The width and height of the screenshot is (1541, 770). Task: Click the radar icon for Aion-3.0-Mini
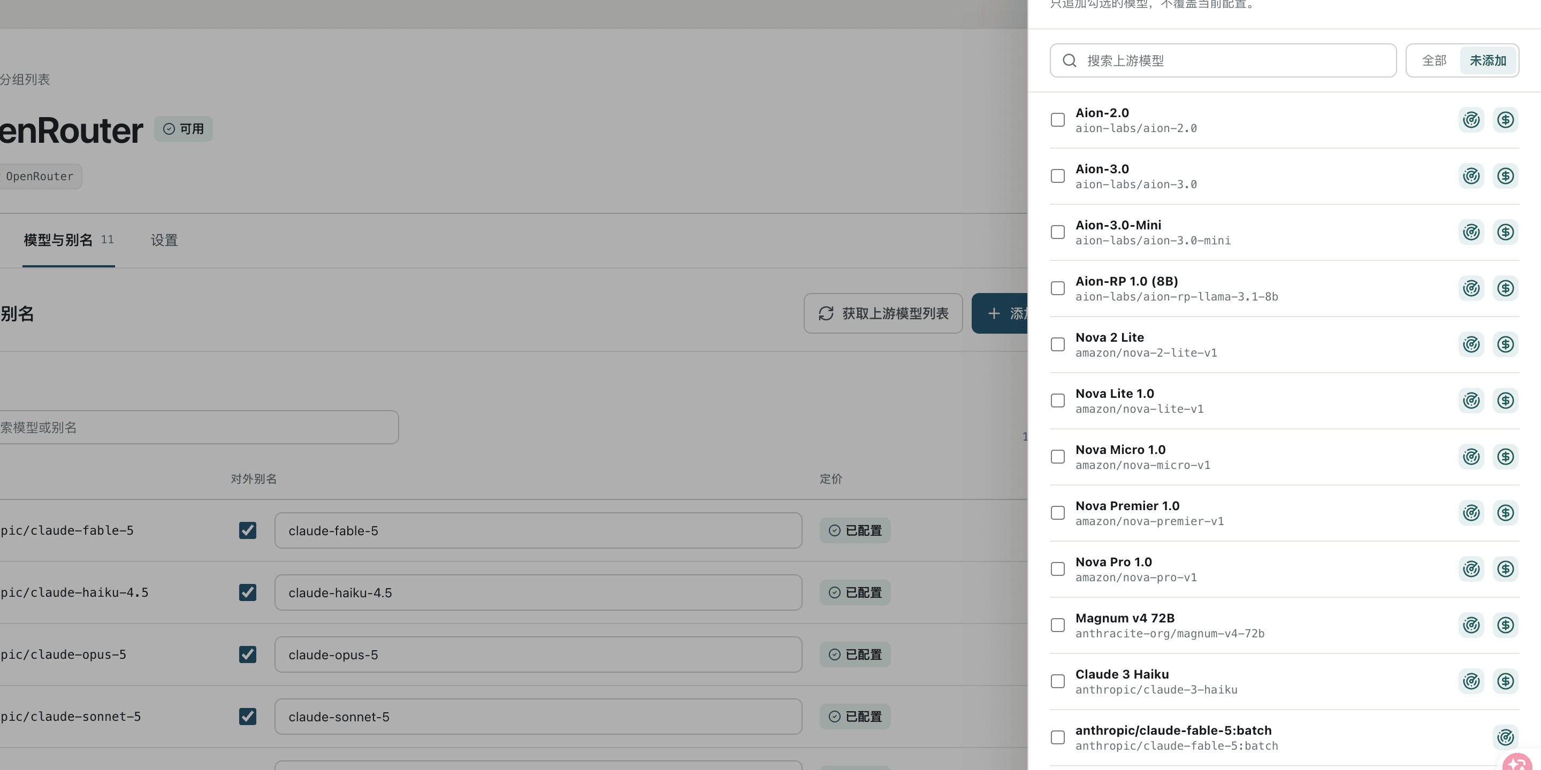pos(1471,232)
